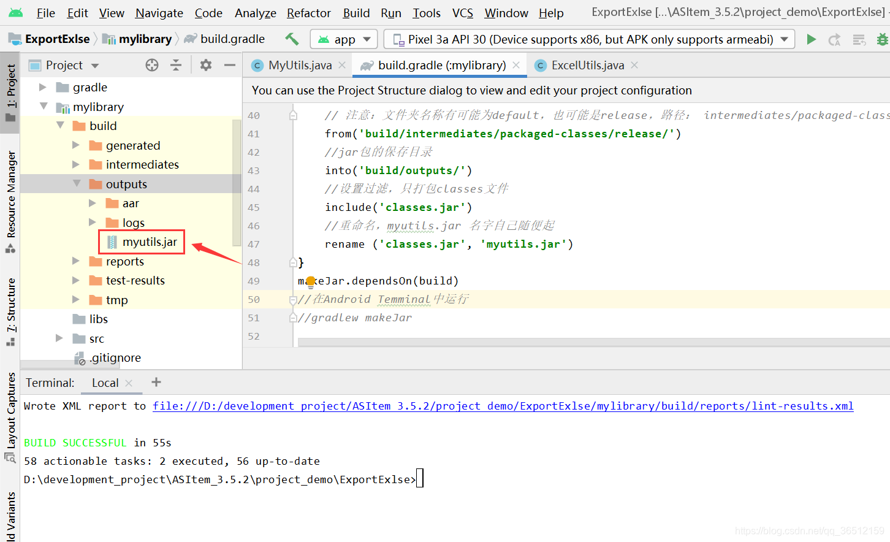
Task: Add new terminal session with plus icon
Action: point(156,382)
